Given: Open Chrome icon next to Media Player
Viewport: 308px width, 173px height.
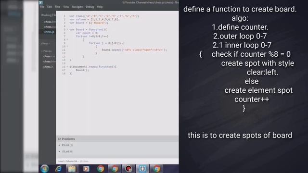Looking at the screenshot, I should 101,169.
